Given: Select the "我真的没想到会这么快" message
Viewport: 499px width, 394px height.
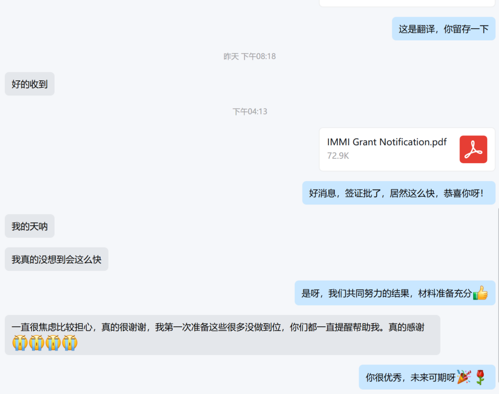Looking at the screenshot, I should pyautogui.click(x=57, y=260).
